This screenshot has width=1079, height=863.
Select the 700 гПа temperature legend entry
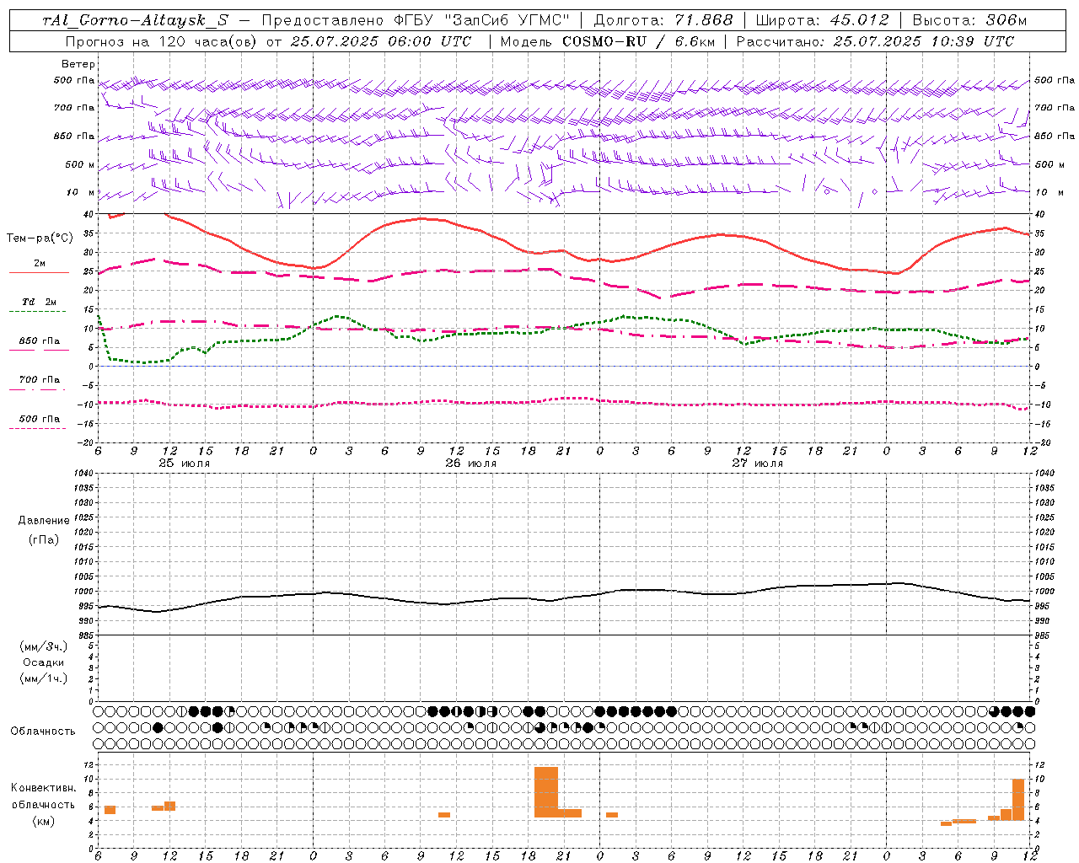(x=40, y=380)
